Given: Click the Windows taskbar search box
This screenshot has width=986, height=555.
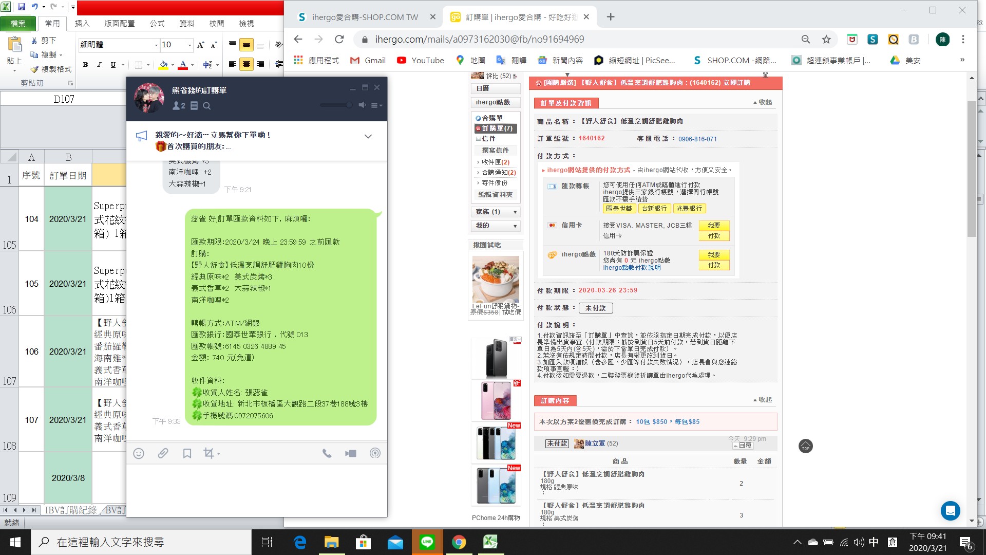Looking at the screenshot, I should [x=141, y=542].
